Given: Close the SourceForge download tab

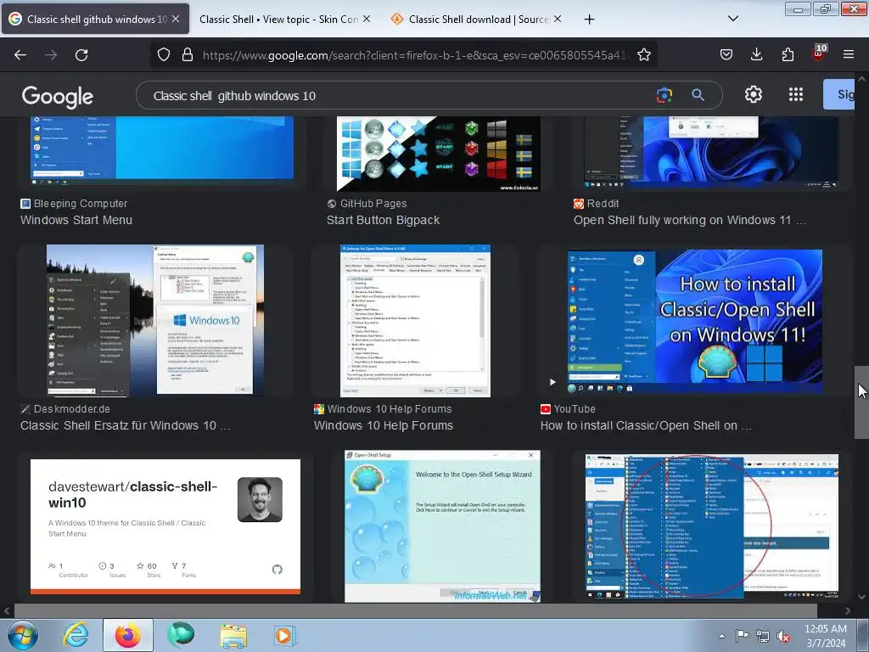Looking at the screenshot, I should 558,19.
